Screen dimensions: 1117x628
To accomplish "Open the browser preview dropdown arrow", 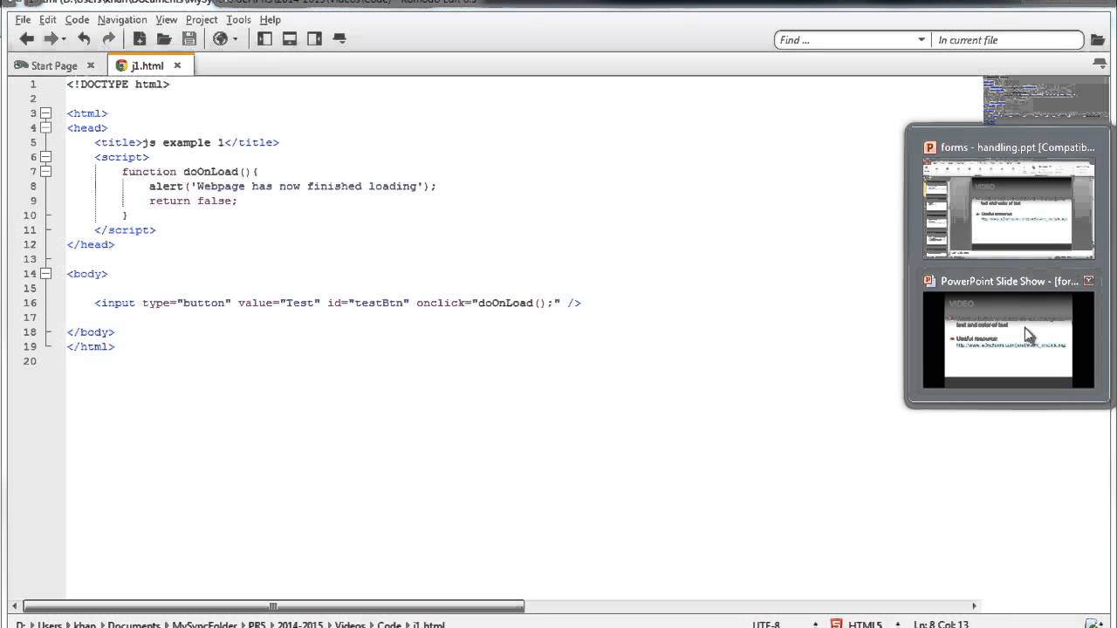I will pos(235,39).
